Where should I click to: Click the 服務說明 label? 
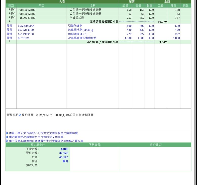pyautogui.click(x=13, y=115)
